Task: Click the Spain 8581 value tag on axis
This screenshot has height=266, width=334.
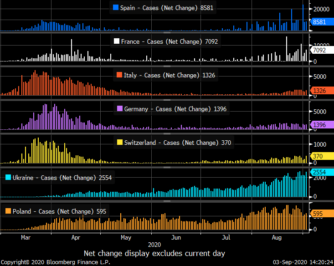Action: (319, 22)
